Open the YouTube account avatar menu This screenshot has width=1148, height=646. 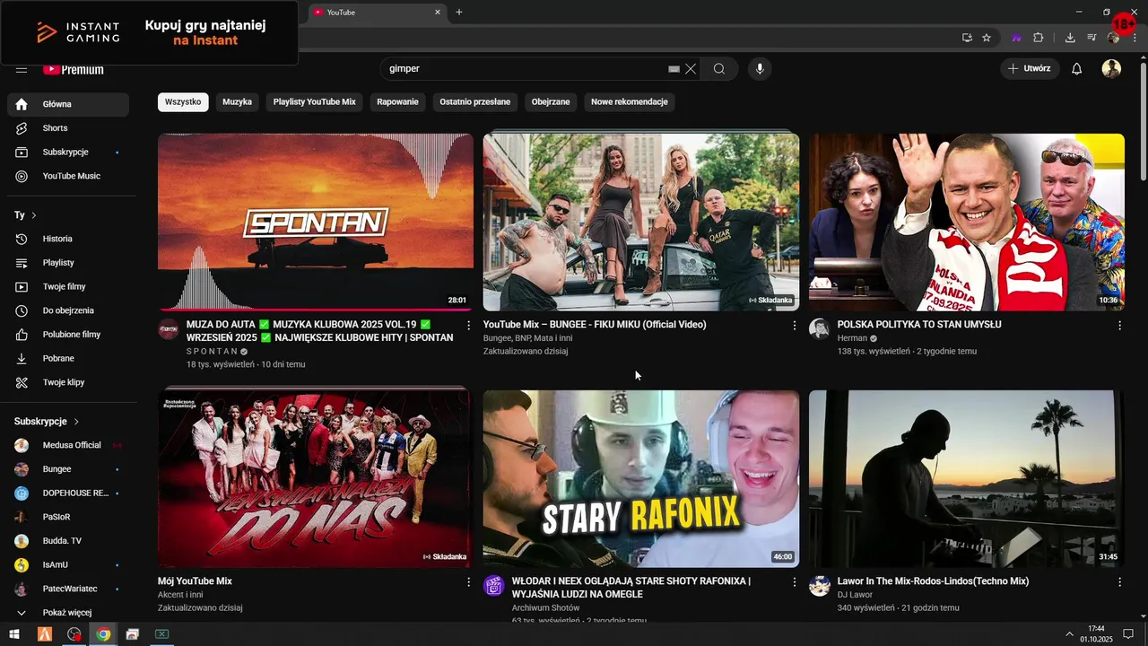click(1111, 69)
